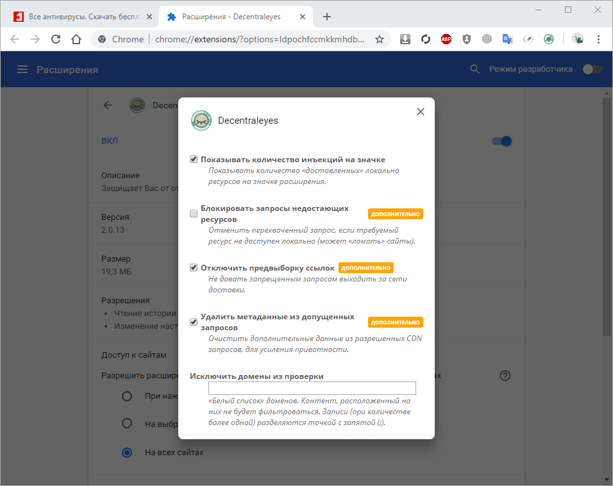Image resolution: width=613 pixels, height=486 pixels.
Task: Click the grey globe extension icon
Action: [x=487, y=39]
